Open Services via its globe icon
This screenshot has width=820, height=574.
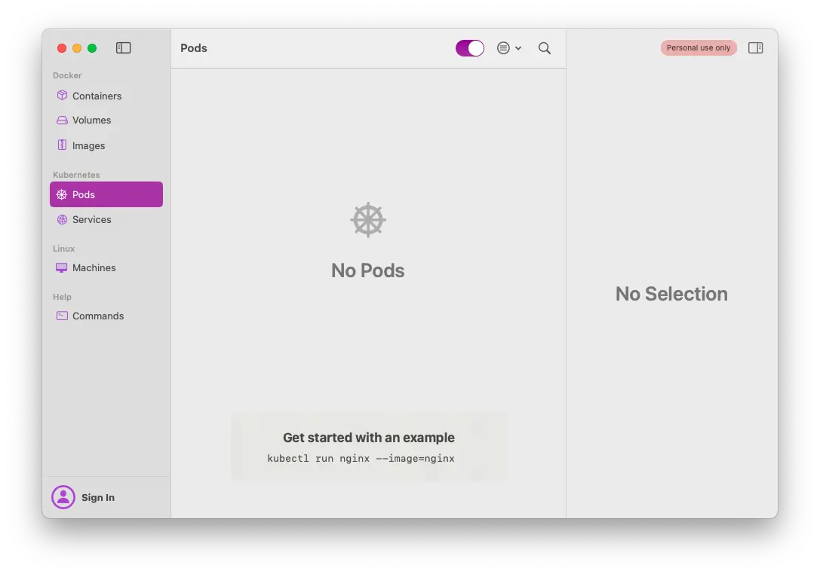tap(62, 219)
